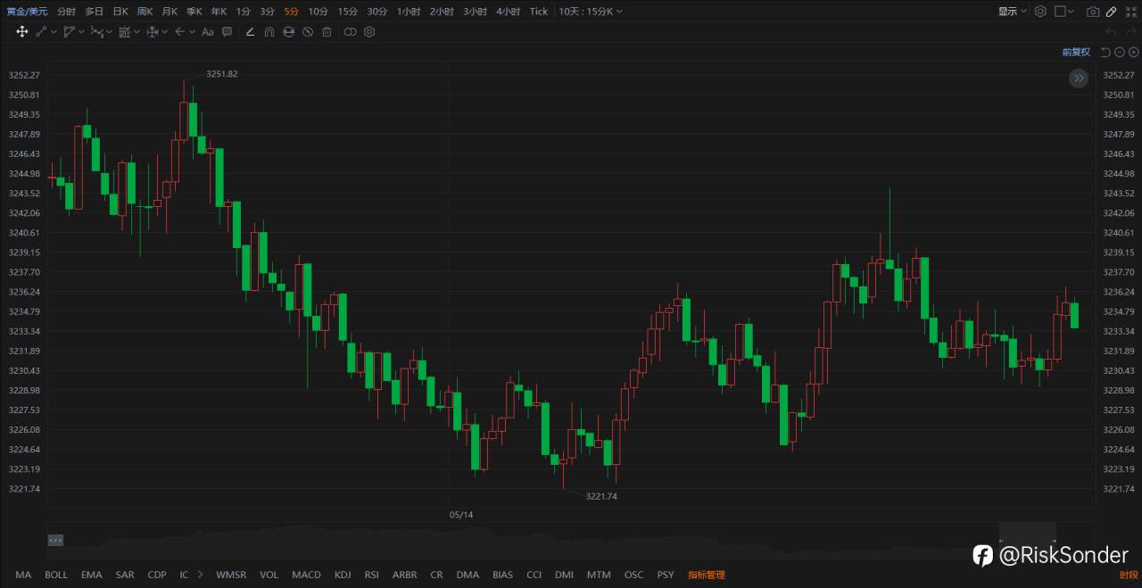This screenshot has width=1142, height=588.
Task: Expand ruler tool dropdown arrow
Action: [x=137, y=32]
